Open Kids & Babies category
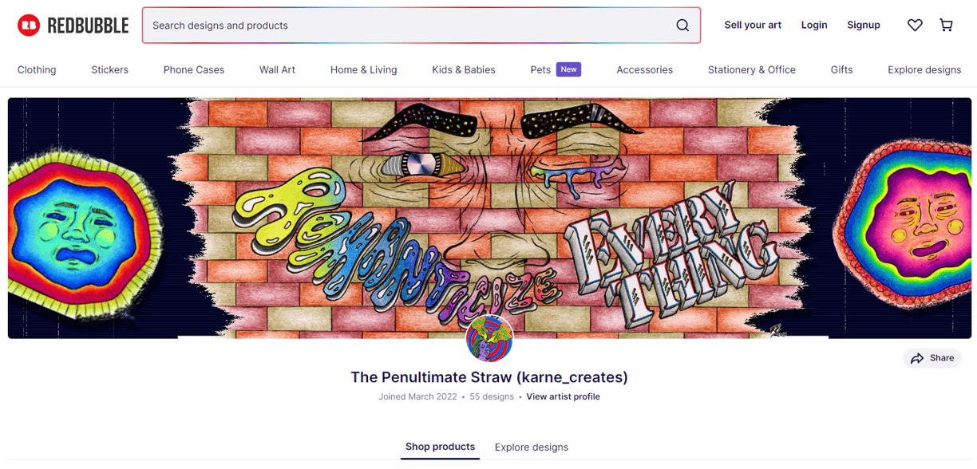The width and height of the screenshot is (977, 469). [x=464, y=70]
